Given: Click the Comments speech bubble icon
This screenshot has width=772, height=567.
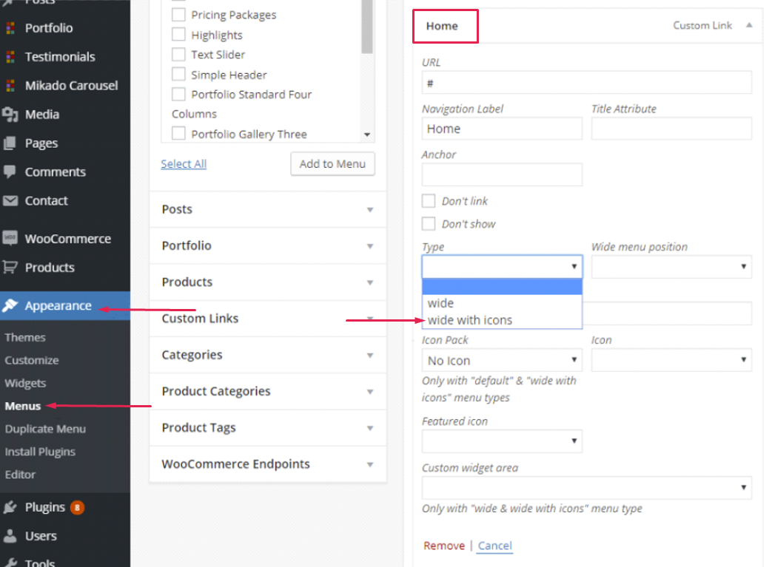Looking at the screenshot, I should [10, 172].
